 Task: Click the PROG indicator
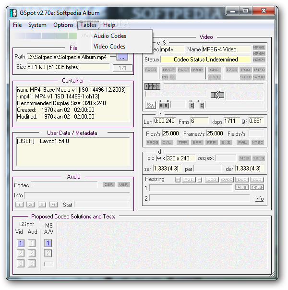pos(152,143)
